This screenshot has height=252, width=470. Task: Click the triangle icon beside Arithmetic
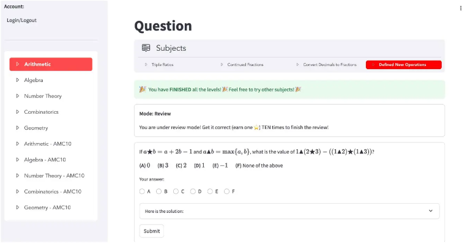pyautogui.click(x=18, y=64)
